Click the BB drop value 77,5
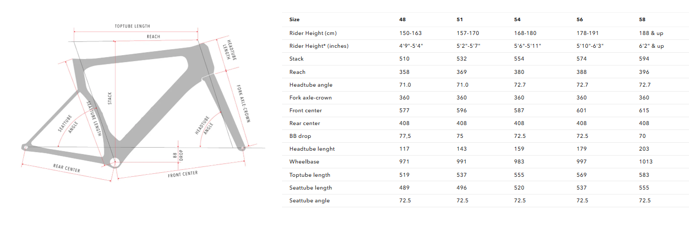 (405, 136)
